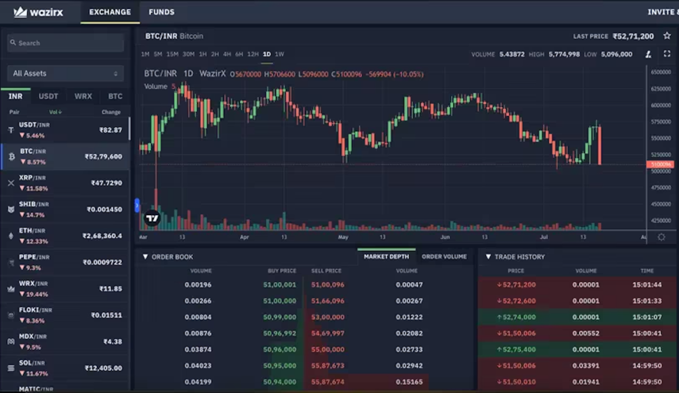
Task: Set chart interval to 30M
Action: click(188, 54)
